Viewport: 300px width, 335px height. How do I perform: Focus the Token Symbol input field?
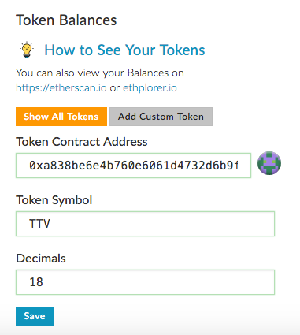click(x=145, y=224)
